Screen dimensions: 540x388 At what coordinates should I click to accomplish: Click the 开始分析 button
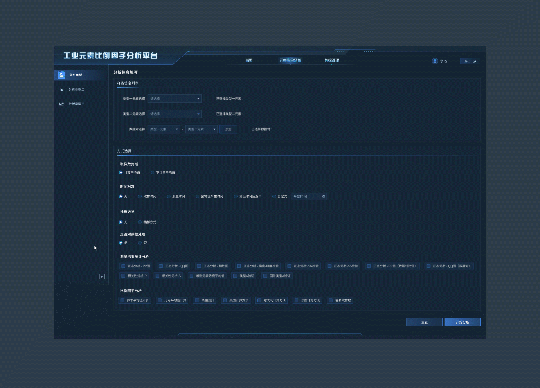point(462,322)
